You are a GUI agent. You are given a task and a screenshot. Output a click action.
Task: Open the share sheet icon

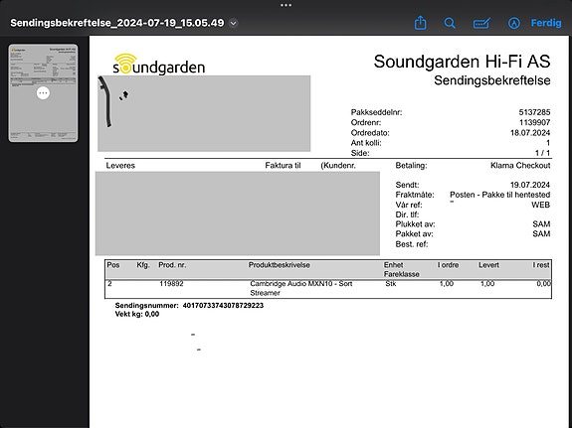[420, 23]
